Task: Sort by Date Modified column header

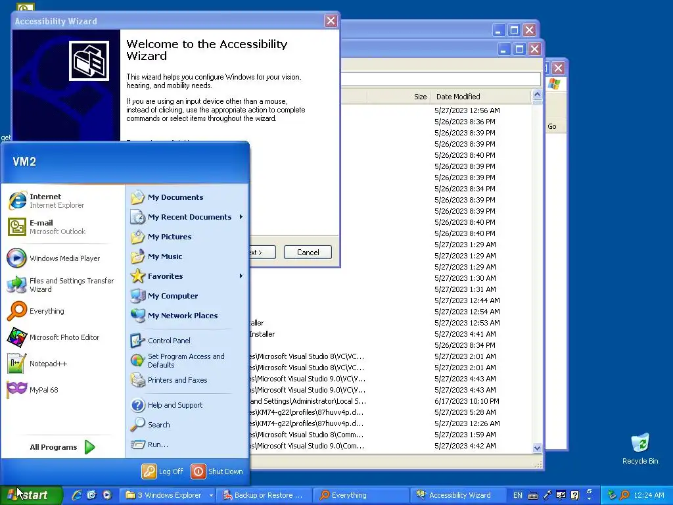Action: pyautogui.click(x=480, y=97)
